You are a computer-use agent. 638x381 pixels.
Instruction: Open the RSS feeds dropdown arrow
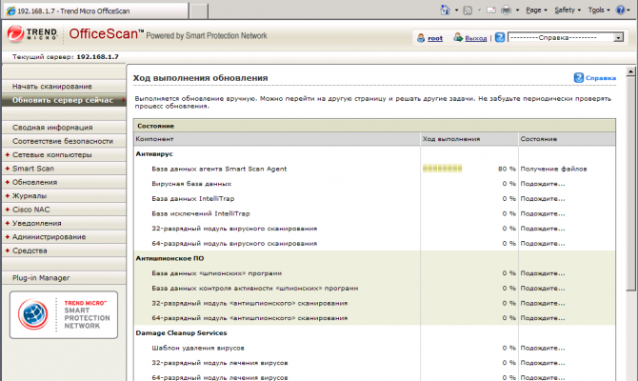[x=479, y=10]
